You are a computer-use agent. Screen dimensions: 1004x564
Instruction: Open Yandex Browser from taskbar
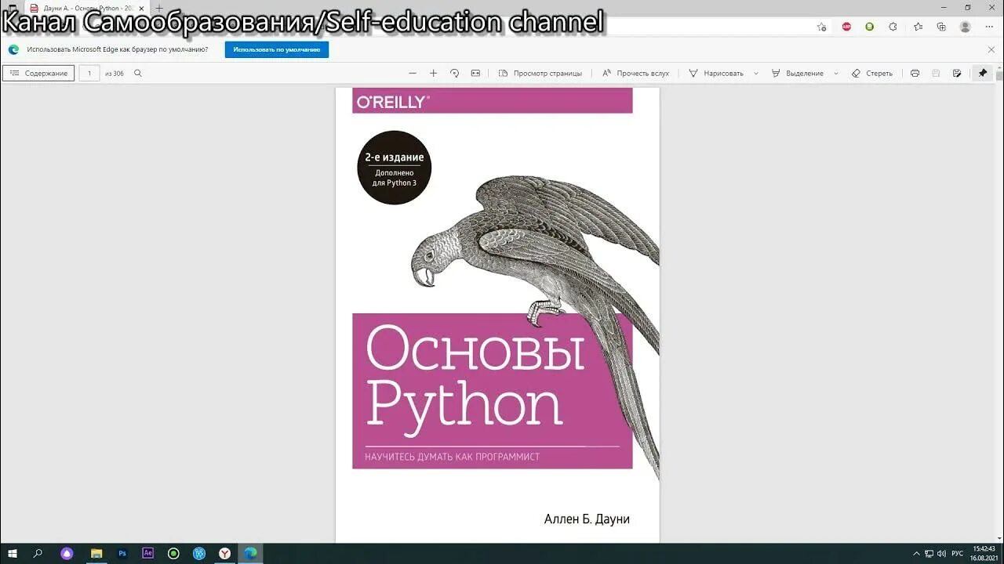click(x=225, y=553)
